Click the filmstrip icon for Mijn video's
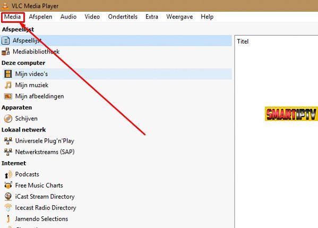318x228 pixels. pyautogui.click(x=8, y=74)
